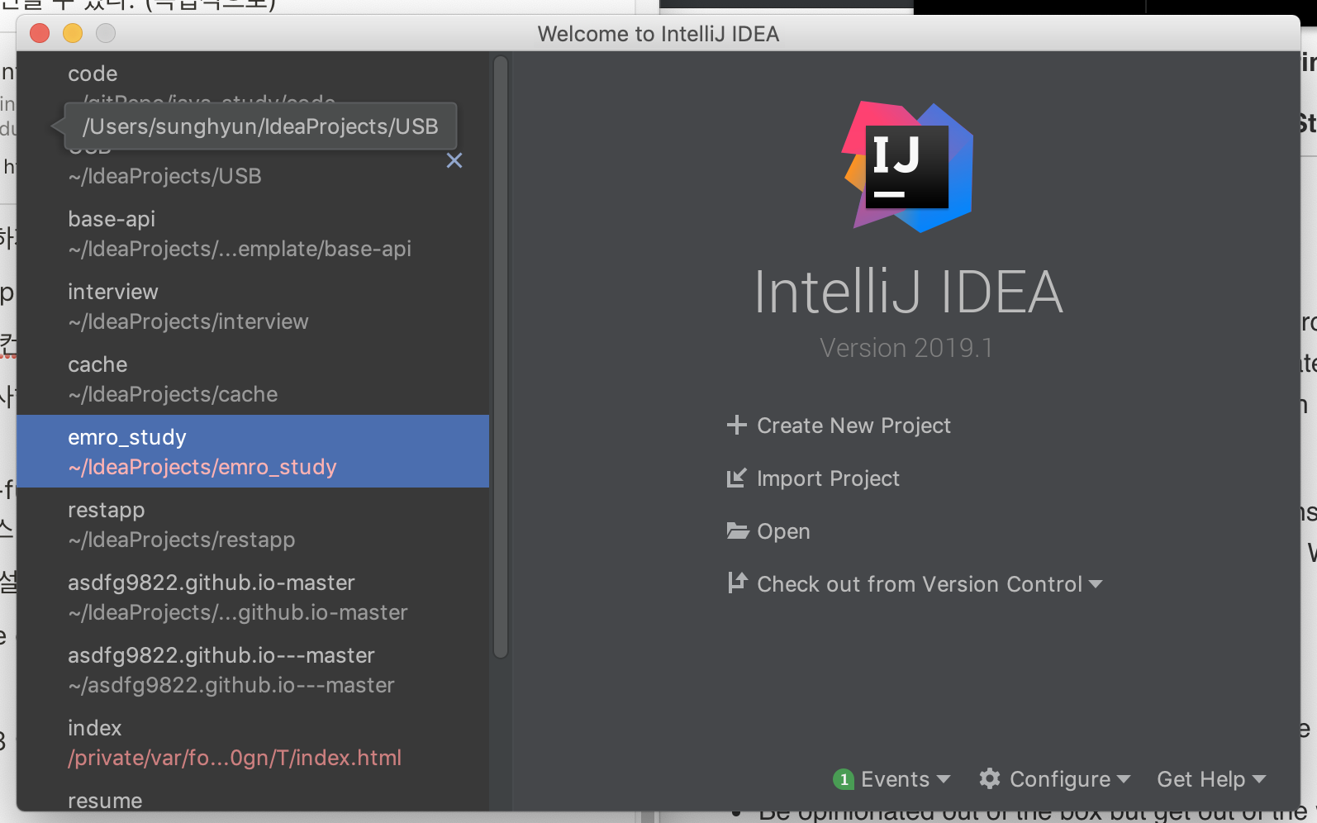Click the path ~/asdfg9822.github.io---master
This screenshot has height=823, width=1317.
[231, 685]
